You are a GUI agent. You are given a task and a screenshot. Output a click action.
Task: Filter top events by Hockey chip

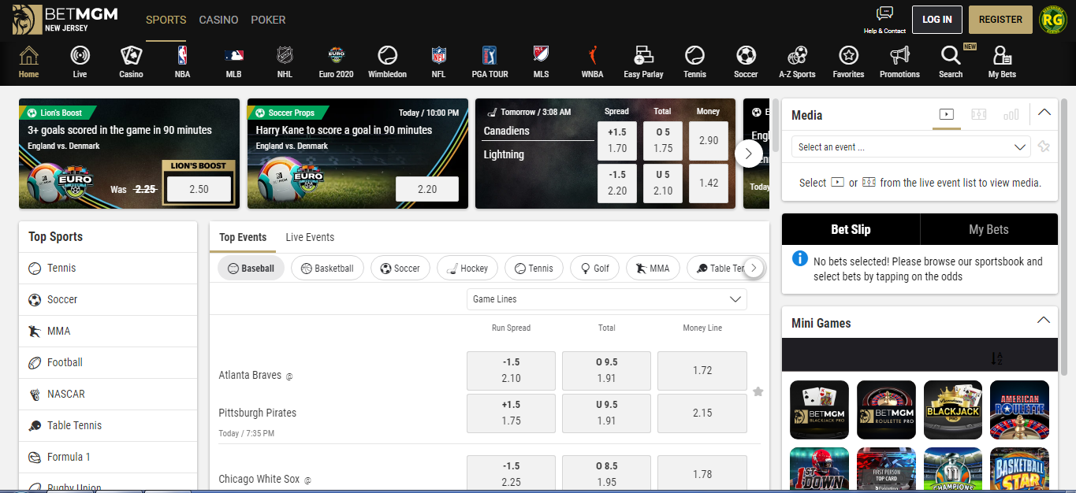pos(467,269)
